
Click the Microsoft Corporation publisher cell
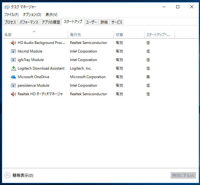[x=88, y=77]
